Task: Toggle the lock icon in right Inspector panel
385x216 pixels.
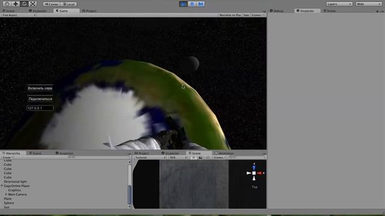Action: pyautogui.click(x=377, y=11)
